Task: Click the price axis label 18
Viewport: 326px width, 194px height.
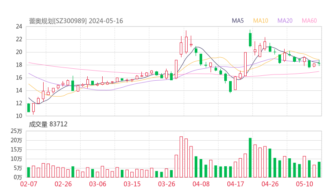Action: pyautogui.click(x=19, y=65)
